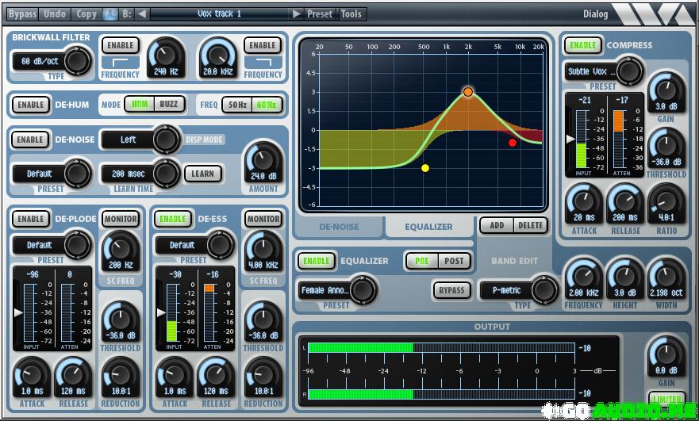Click the compressor 20 ms attack knob

(584, 201)
